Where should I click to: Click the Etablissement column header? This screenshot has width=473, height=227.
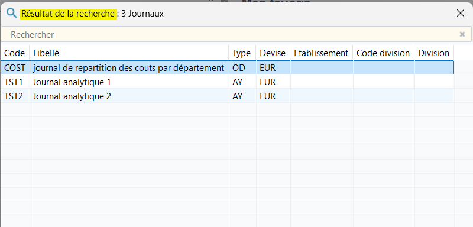click(322, 53)
